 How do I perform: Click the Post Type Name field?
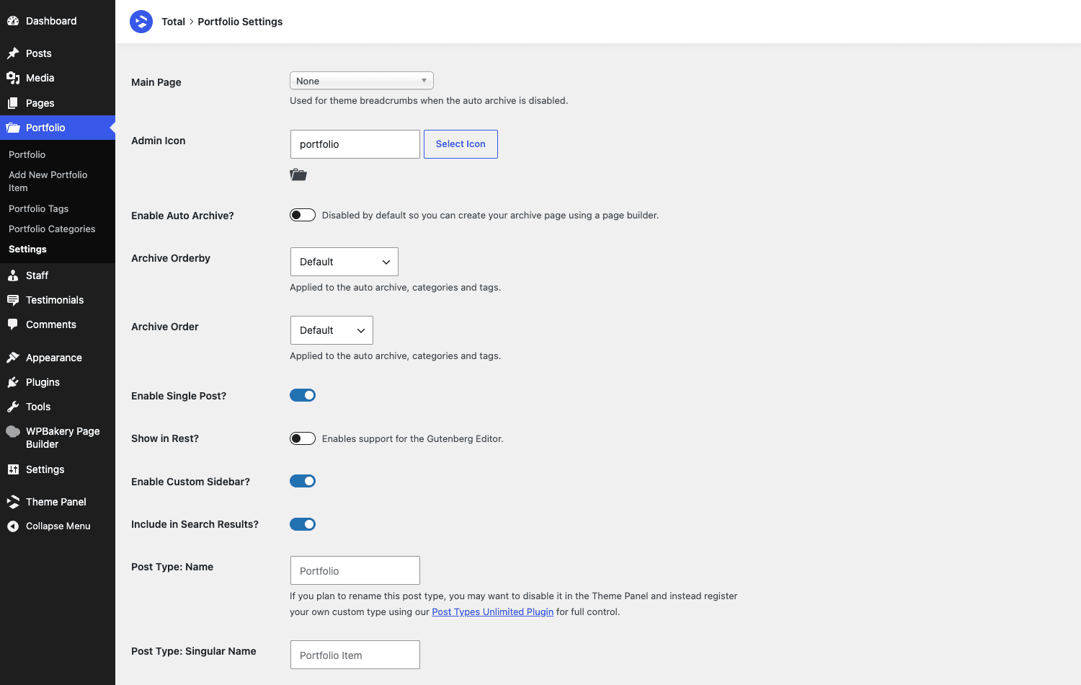[x=355, y=570]
